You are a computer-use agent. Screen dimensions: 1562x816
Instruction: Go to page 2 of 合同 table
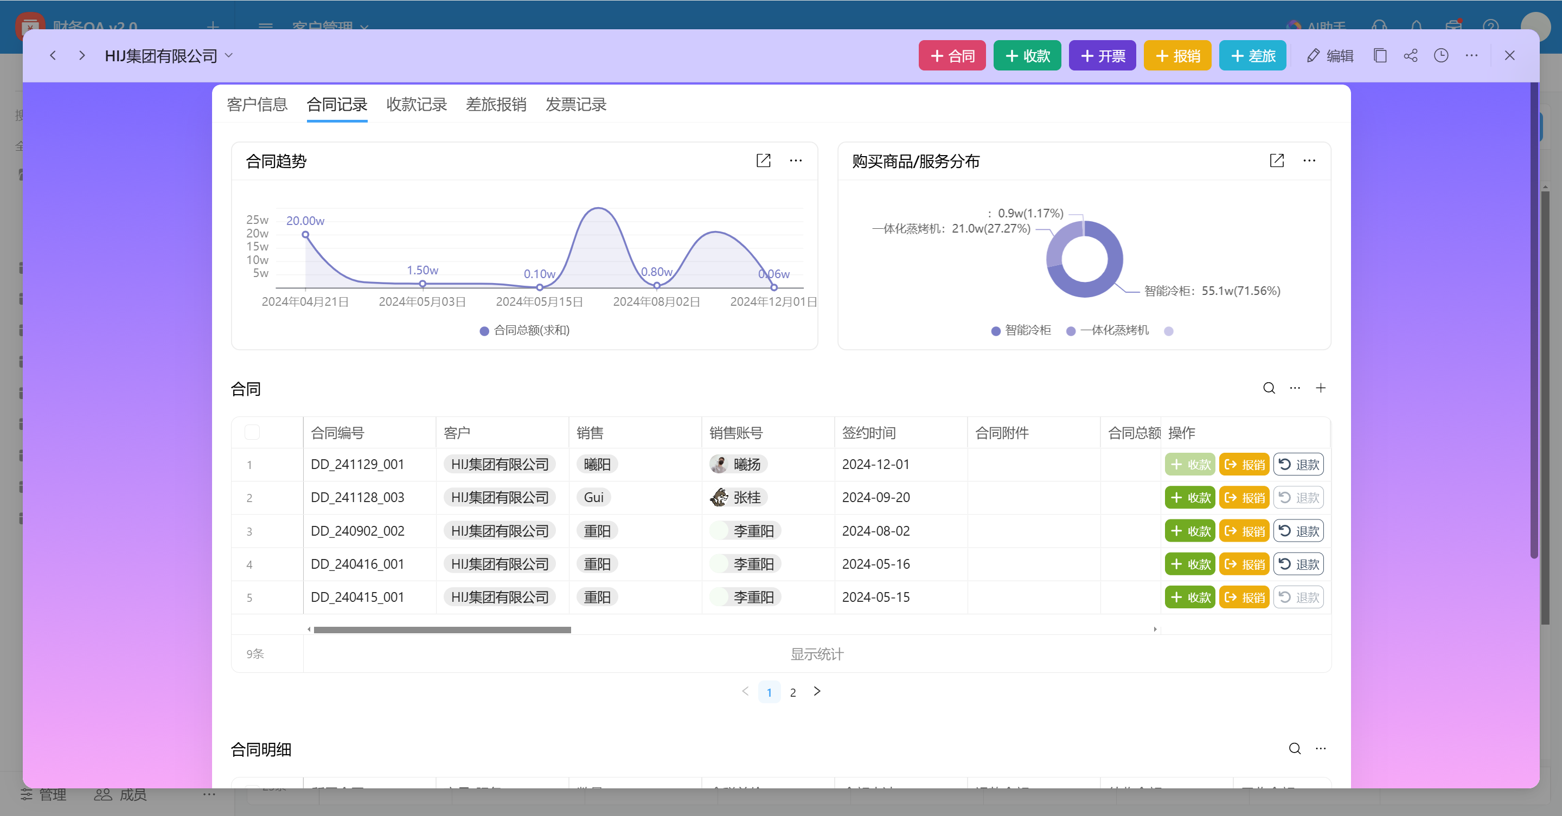point(793,692)
